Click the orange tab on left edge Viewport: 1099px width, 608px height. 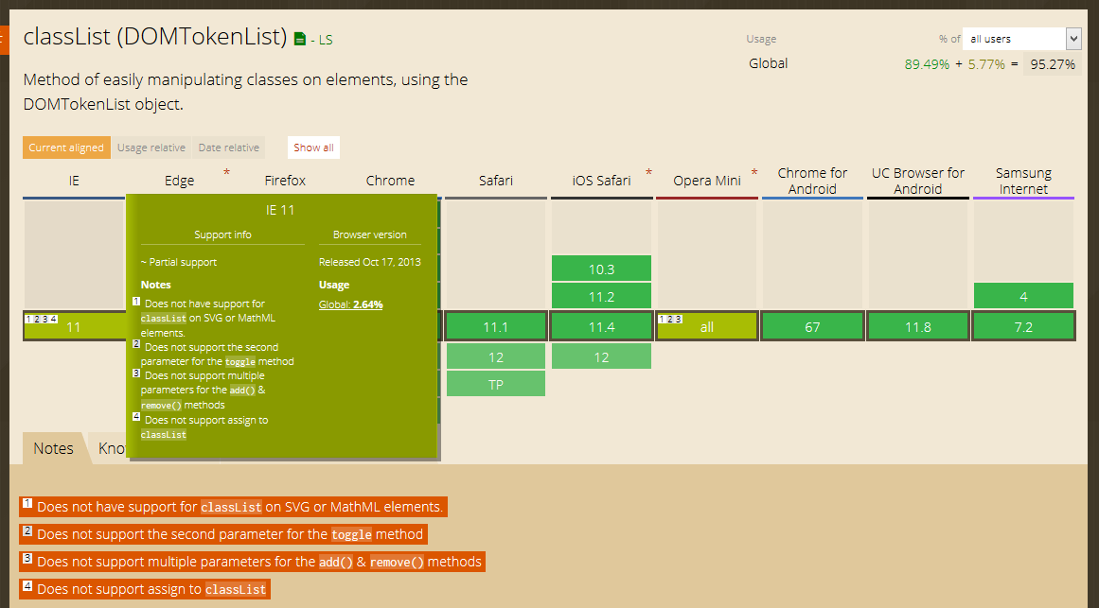coord(4,39)
